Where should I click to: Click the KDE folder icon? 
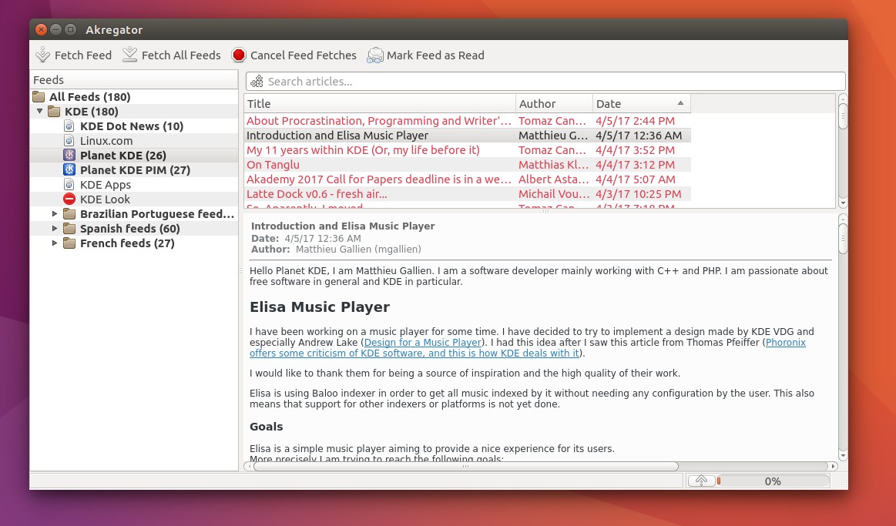(54, 112)
